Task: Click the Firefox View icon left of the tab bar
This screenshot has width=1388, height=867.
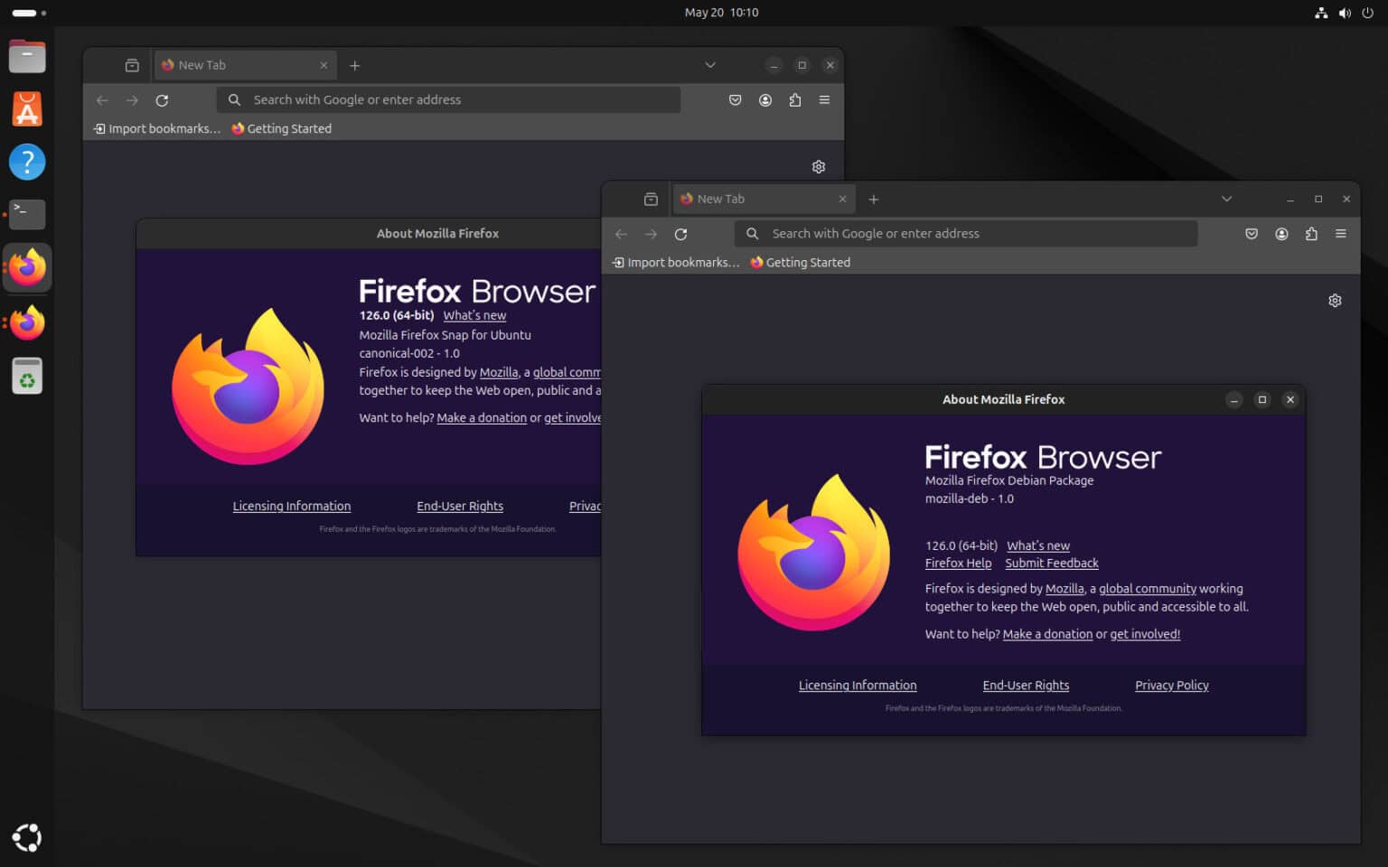Action: click(651, 199)
